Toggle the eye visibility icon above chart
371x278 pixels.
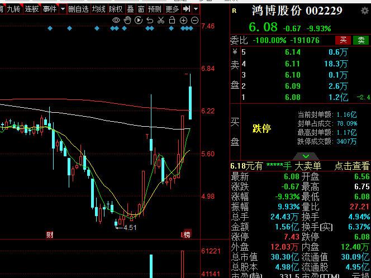point(116,20)
